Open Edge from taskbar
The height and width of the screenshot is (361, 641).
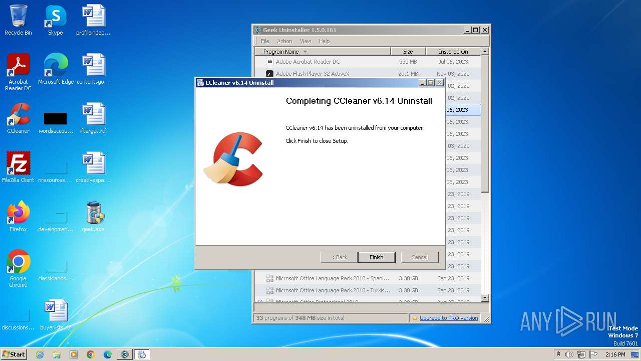click(x=108, y=354)
